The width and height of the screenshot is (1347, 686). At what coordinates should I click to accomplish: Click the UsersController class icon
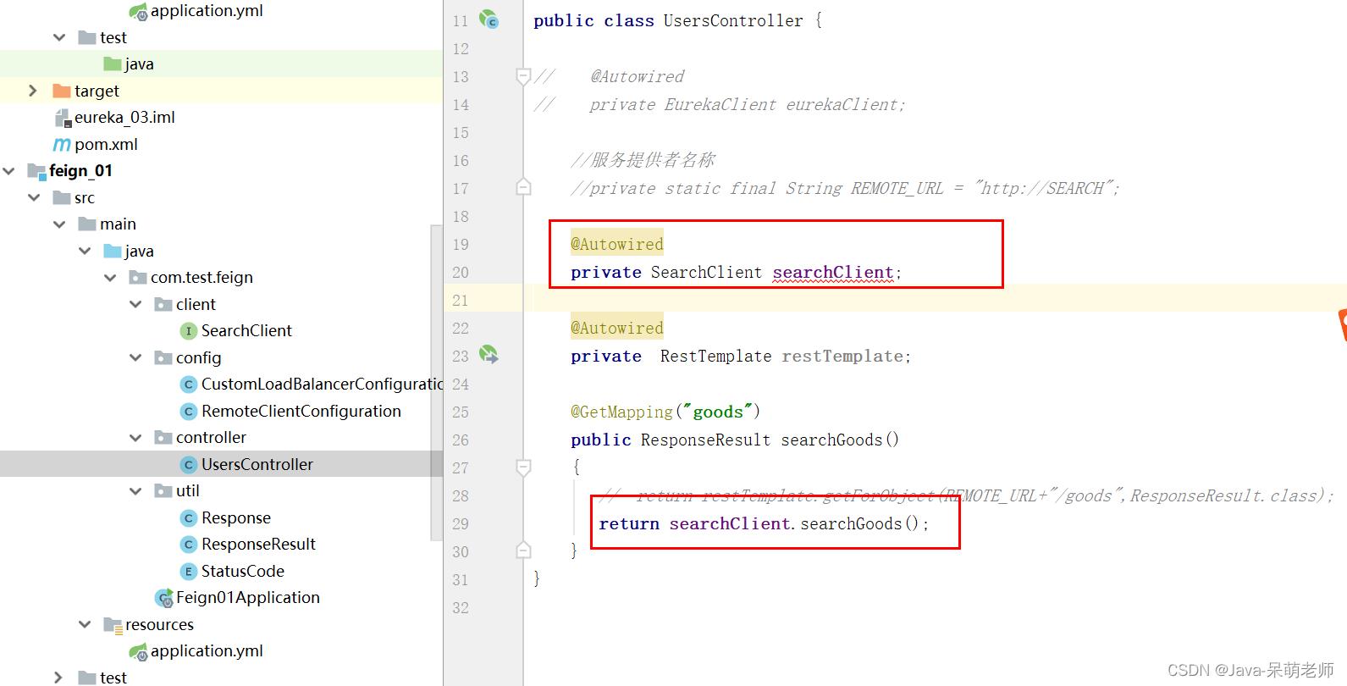point(189,465)
